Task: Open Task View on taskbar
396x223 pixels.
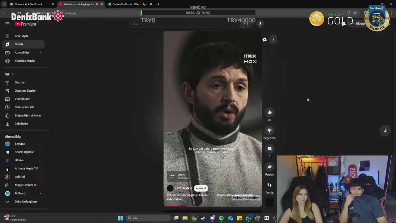Action: click(176, 218)
